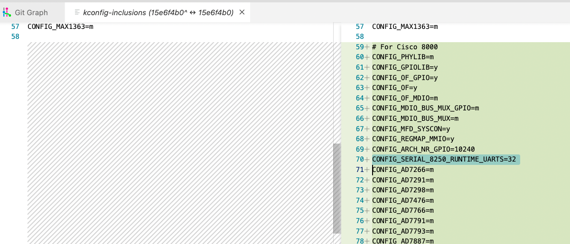570x244 pixels.
Task: Click the CONFIG_PHYLIB=m line
Action: [x=403, y=57]
